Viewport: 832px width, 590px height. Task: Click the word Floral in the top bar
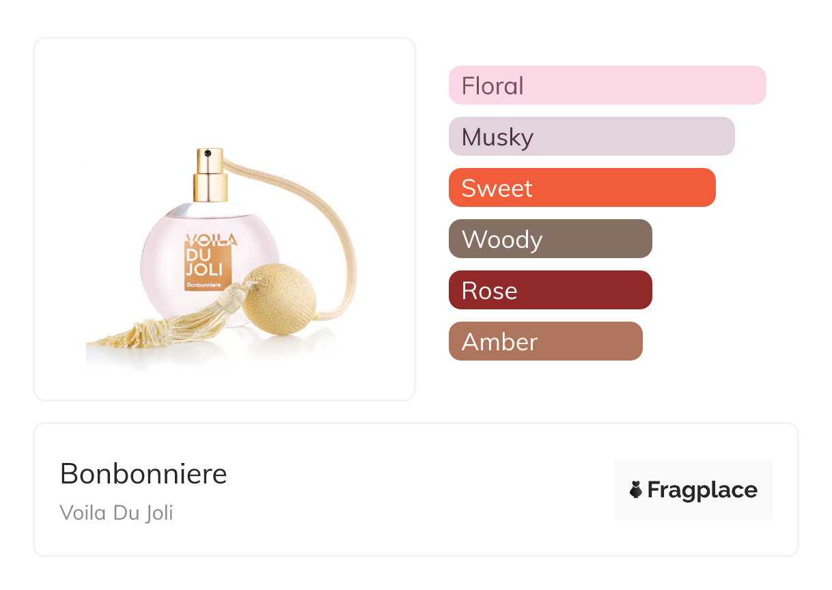pyautogui.click(x=493, y=86)
